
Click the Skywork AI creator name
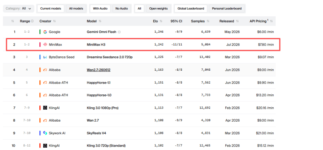(57, 133)
